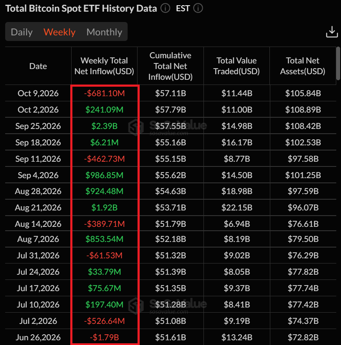Select the Jul 24,2026 date cell
Image resolution: width=341 pixels, height=345 pixels.
[38, 272]
